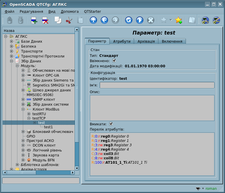Refresh the page with reload icon
Viewport: 225px width, 193px height.
pos(129,20)
